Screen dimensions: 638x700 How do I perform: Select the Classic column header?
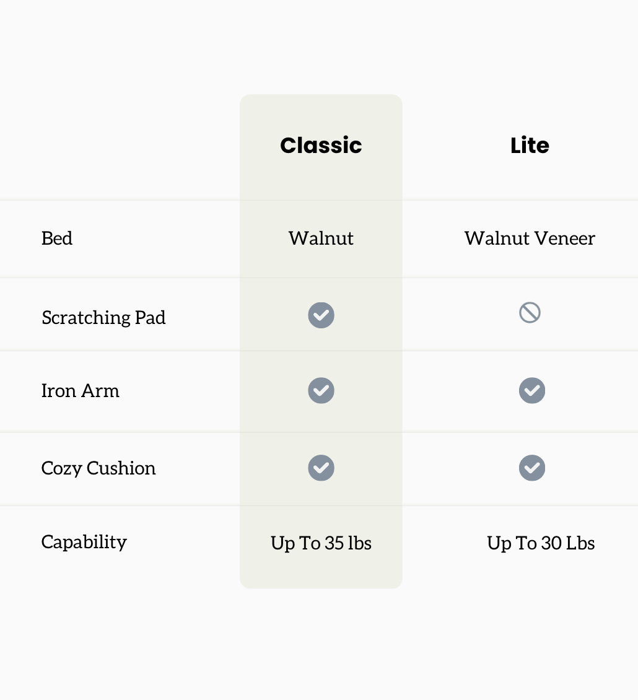321,146
